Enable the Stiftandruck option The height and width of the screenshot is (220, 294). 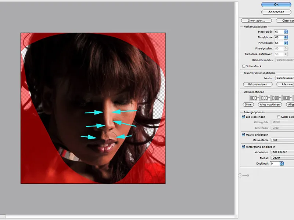point(243,66)
